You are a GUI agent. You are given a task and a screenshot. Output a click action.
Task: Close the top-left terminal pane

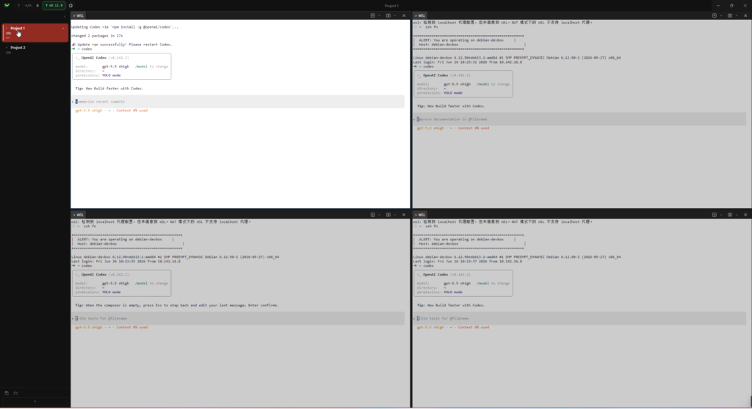pyautogui.click(x=404, y=16)
